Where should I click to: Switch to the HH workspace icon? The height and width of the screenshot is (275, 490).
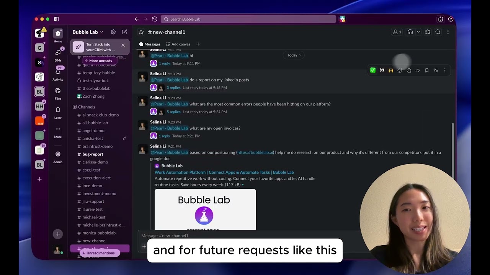pyautogui.click(x=39, y=106)
